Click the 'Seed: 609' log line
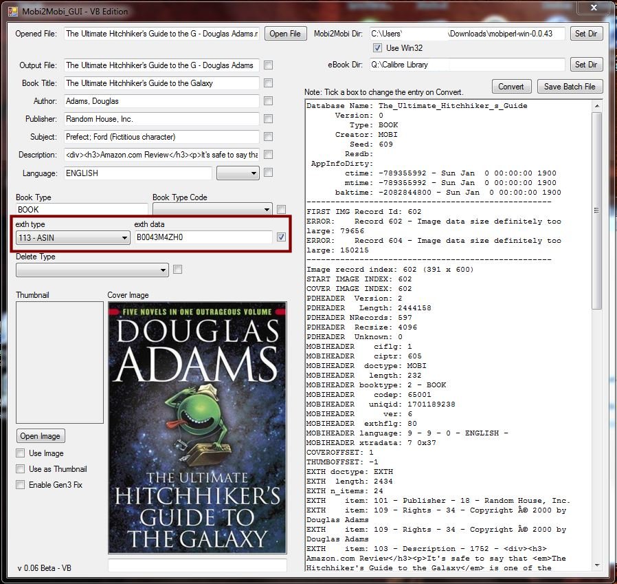The height and width of the screenshot is (584, 617). (x=371, y=144)
